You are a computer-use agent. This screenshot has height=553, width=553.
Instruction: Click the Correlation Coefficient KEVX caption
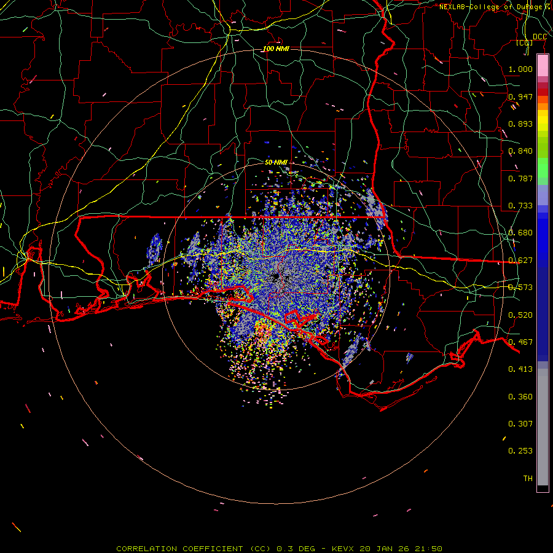pos(279,549)
